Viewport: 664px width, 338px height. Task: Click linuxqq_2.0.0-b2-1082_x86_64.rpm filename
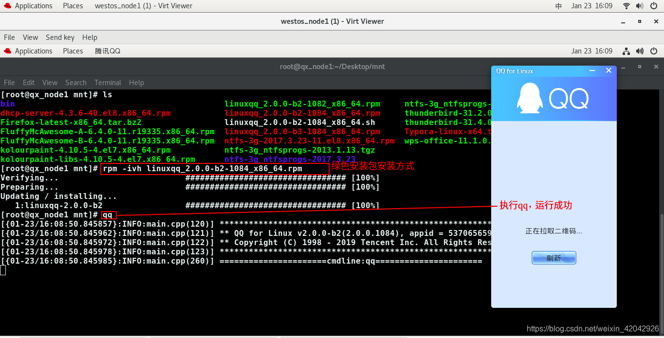(x=302, y=104)
